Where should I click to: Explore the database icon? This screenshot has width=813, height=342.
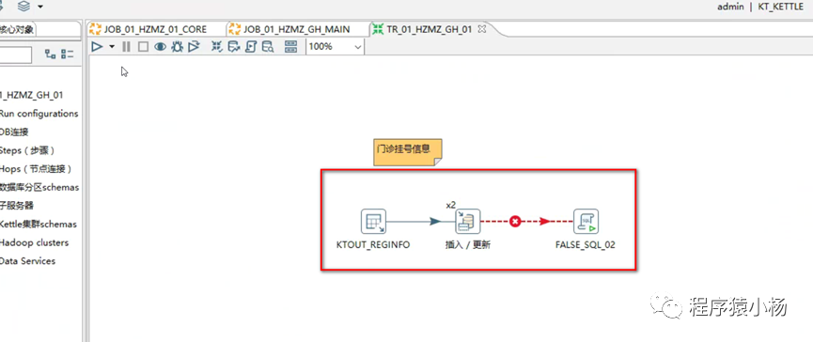[268, 47]
